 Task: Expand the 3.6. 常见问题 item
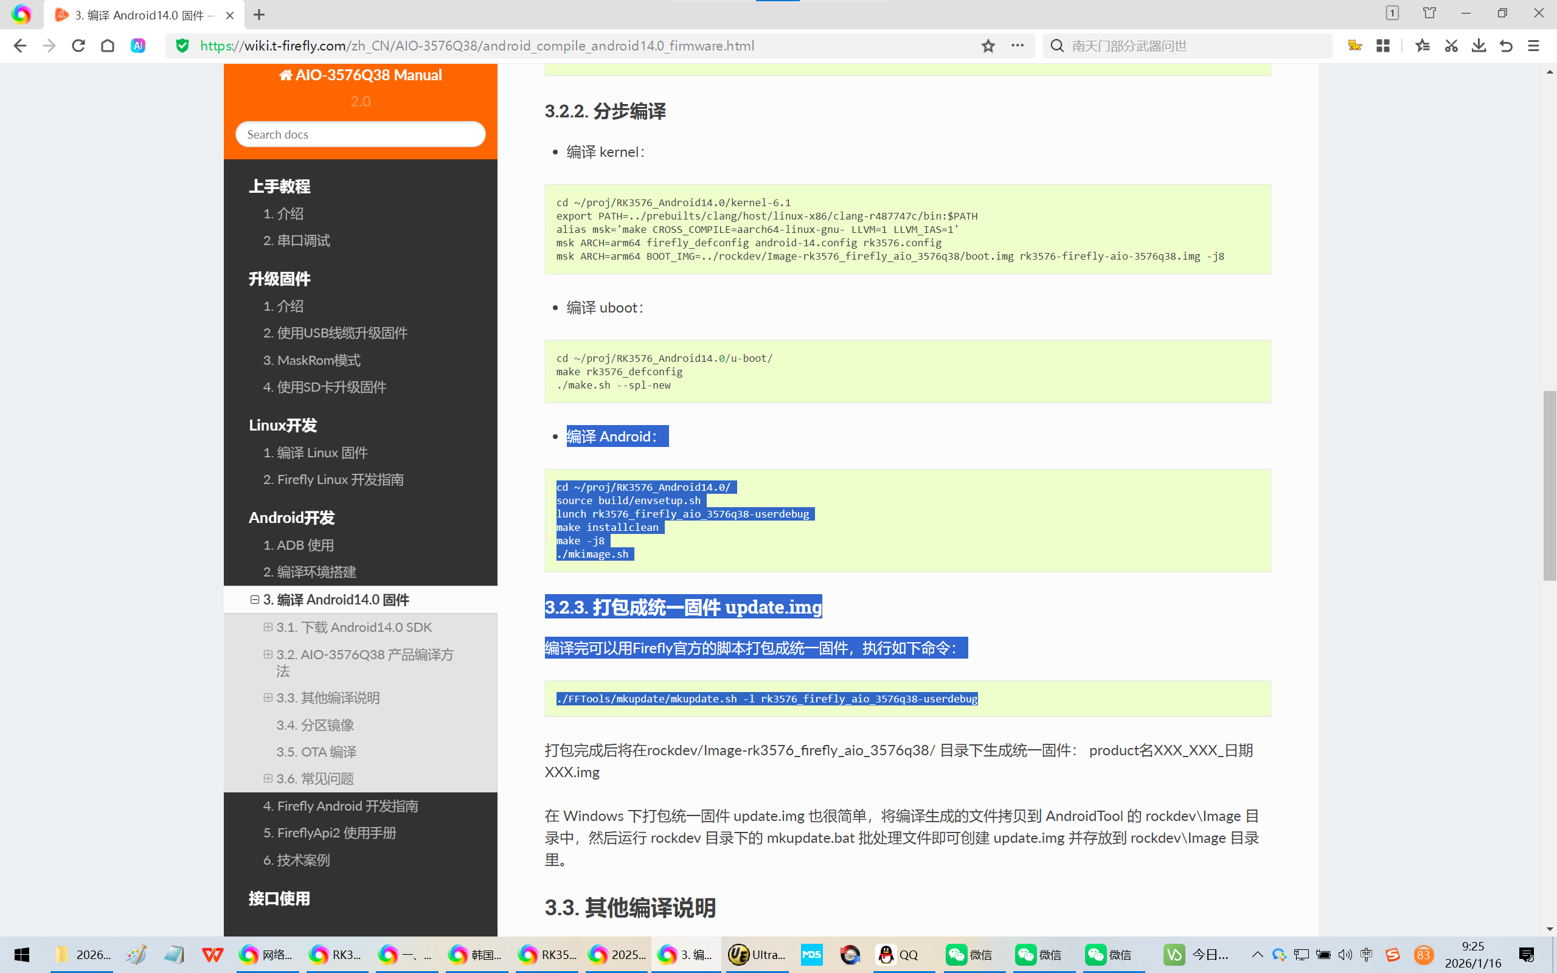click(268, 778)
